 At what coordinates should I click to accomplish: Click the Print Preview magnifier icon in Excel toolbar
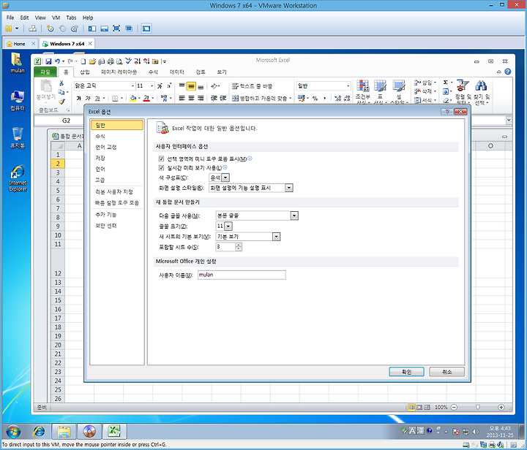tap(119, 61)
